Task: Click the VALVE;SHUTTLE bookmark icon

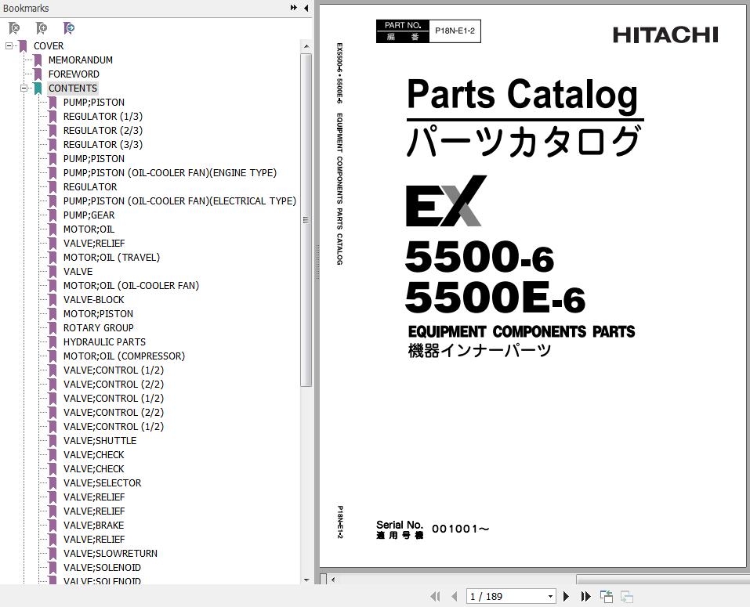Action: (x=53, y=441)
